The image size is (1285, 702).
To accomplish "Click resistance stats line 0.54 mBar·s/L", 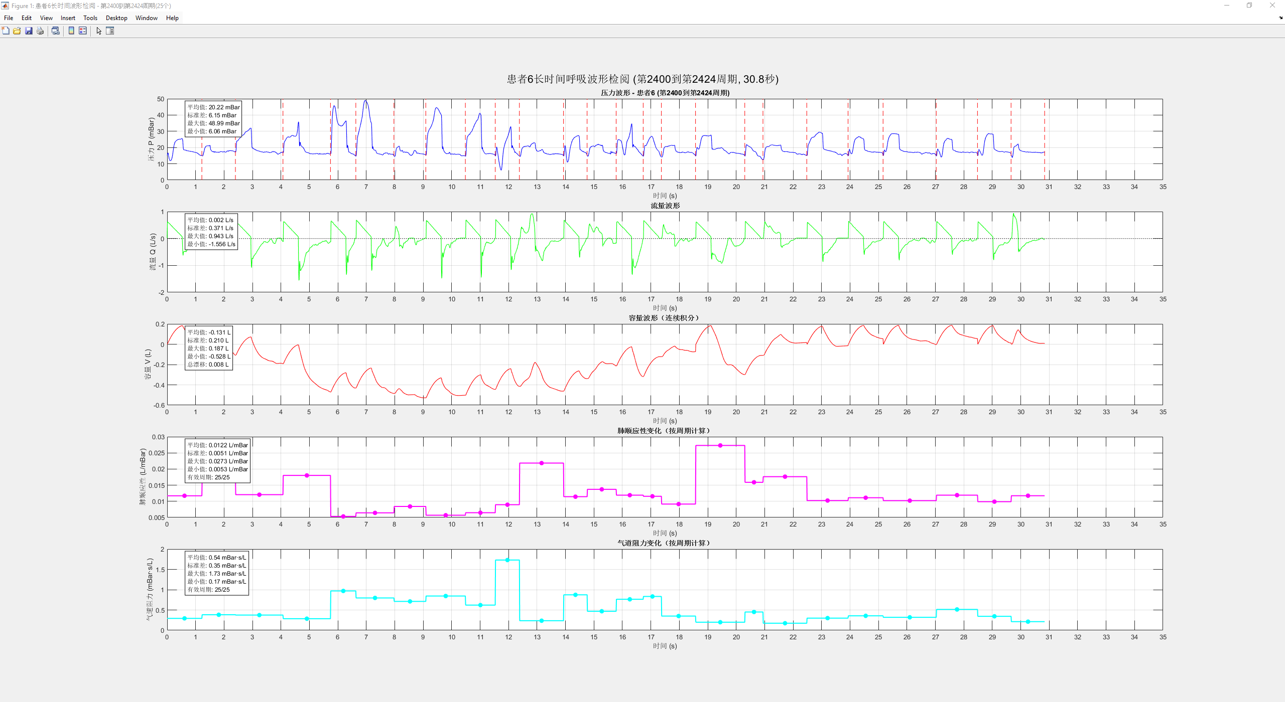I will coord(217,558).
